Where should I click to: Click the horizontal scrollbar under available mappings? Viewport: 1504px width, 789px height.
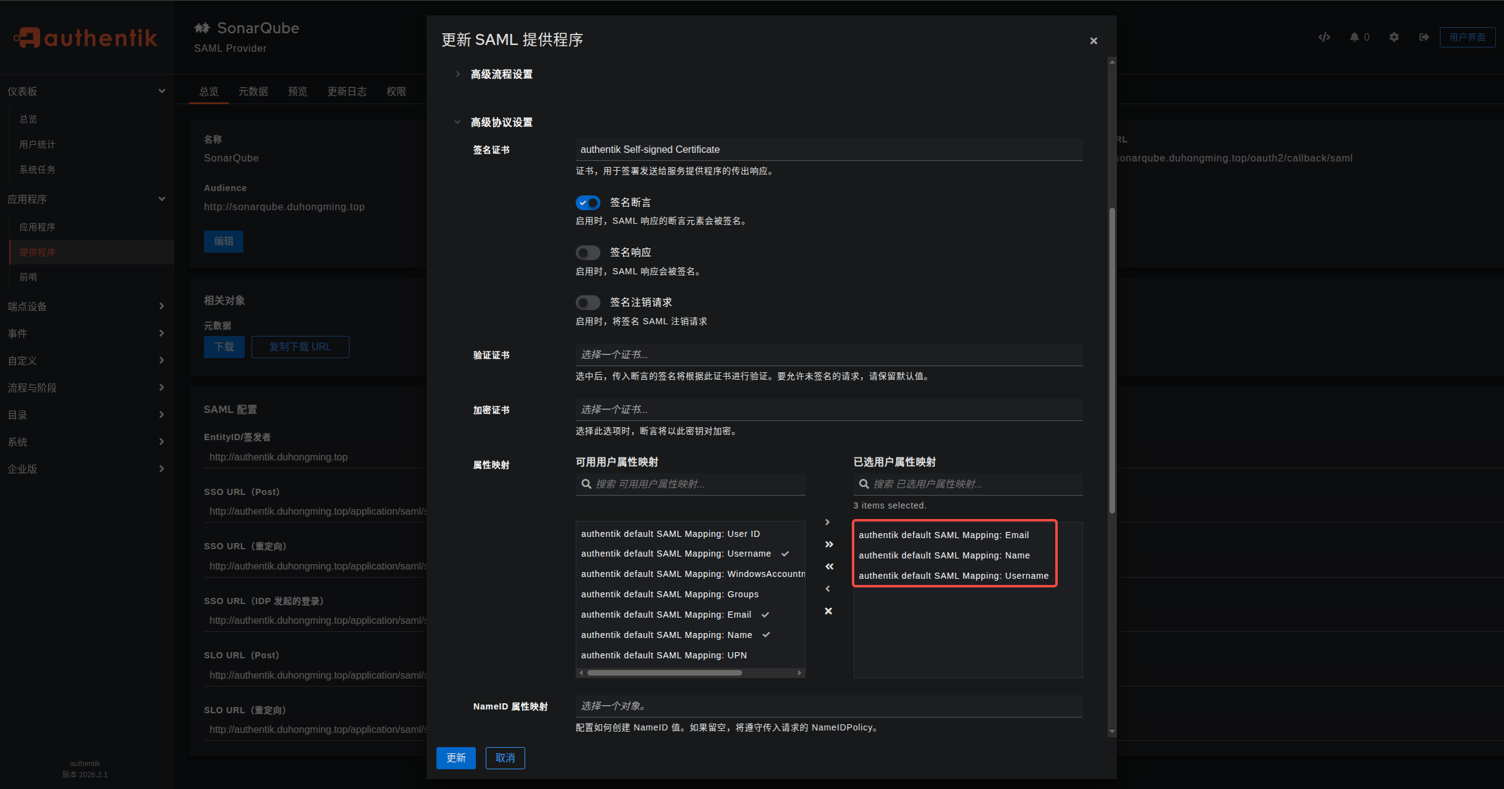pos(664,673)
